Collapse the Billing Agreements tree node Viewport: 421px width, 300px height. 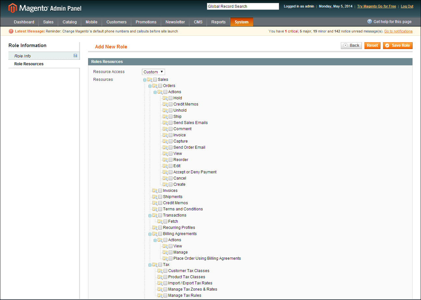tap(150, 234)
